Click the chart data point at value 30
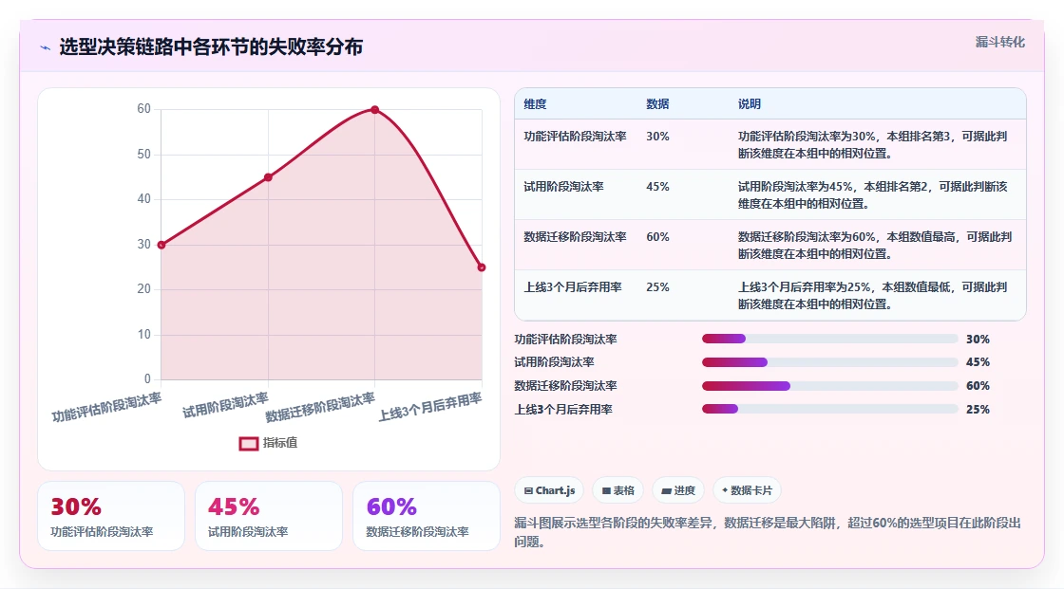Image resolution: width=1064 pixels, height=589 pixels. pyautogui.click(x=161, y=245)
